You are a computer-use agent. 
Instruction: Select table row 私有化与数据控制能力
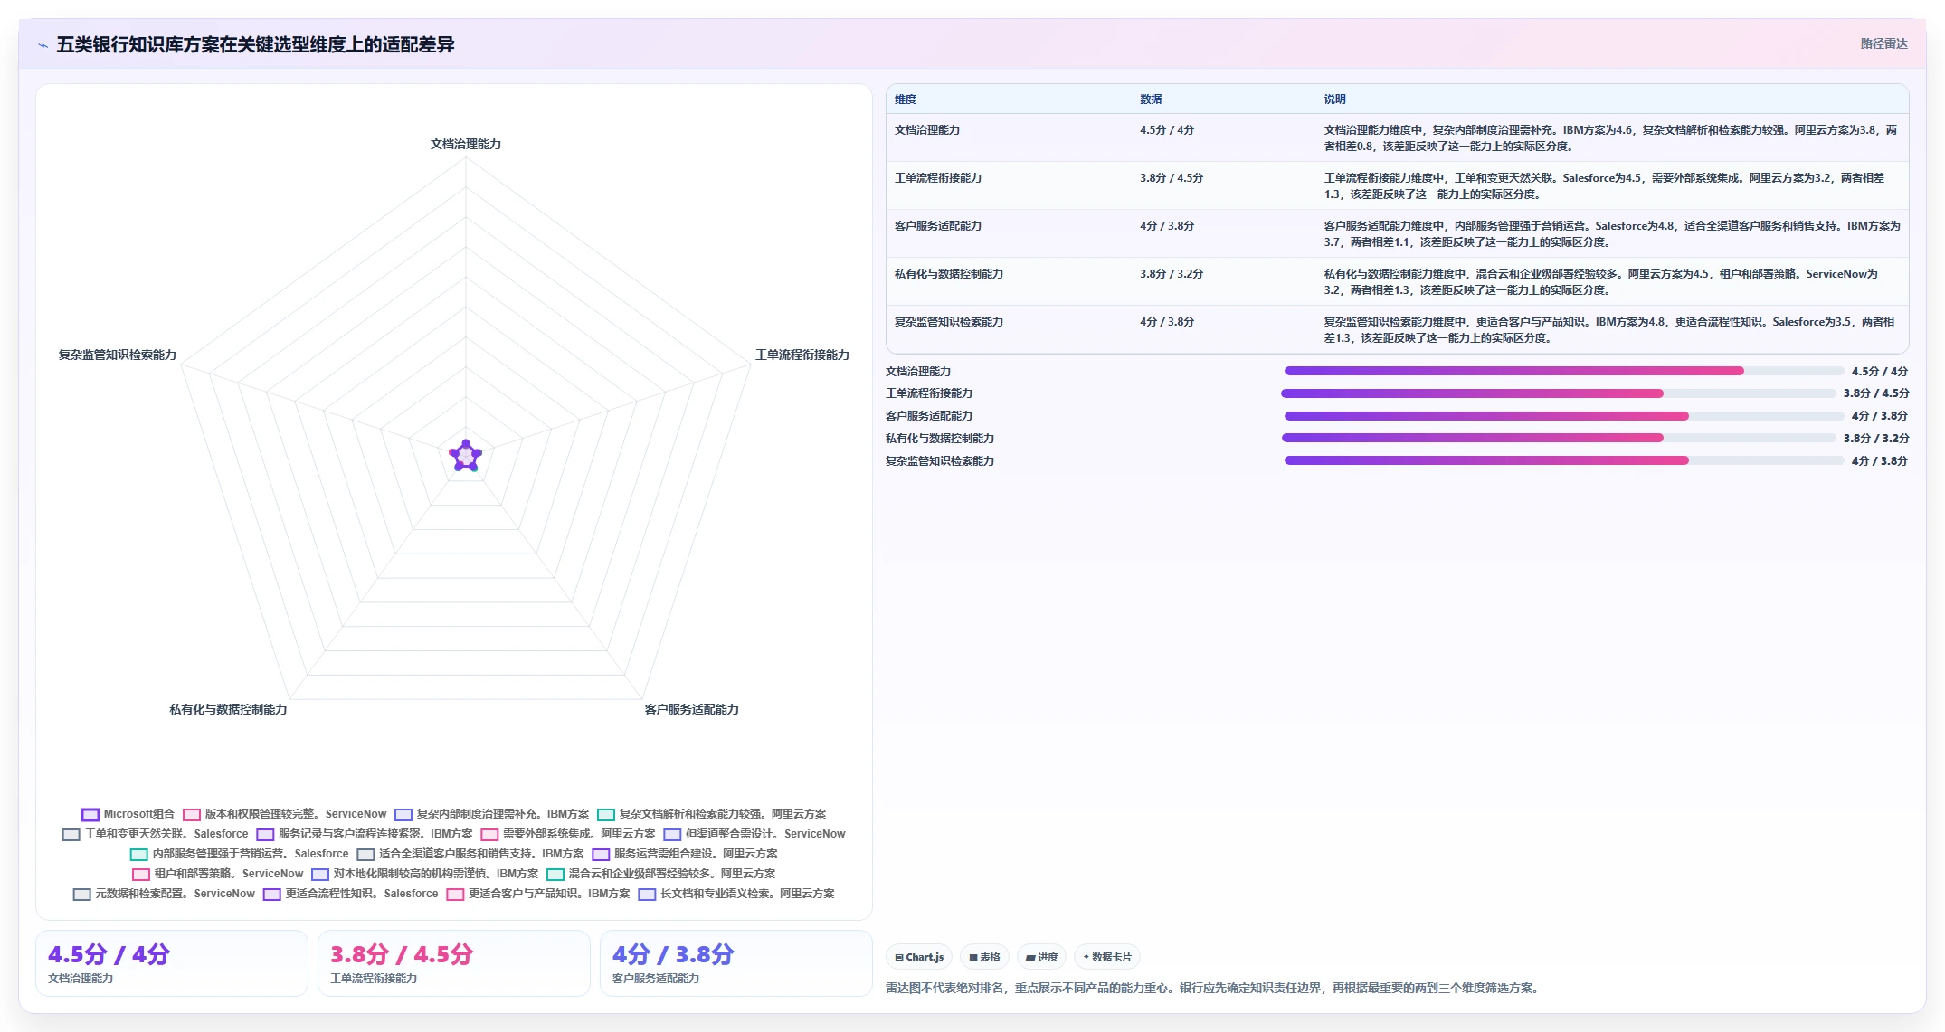click(1397, 281)
